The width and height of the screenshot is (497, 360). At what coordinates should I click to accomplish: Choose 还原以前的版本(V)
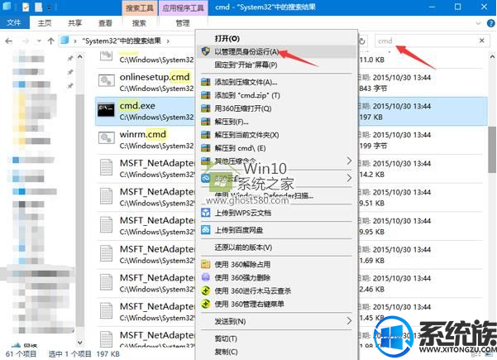[275, 247]
